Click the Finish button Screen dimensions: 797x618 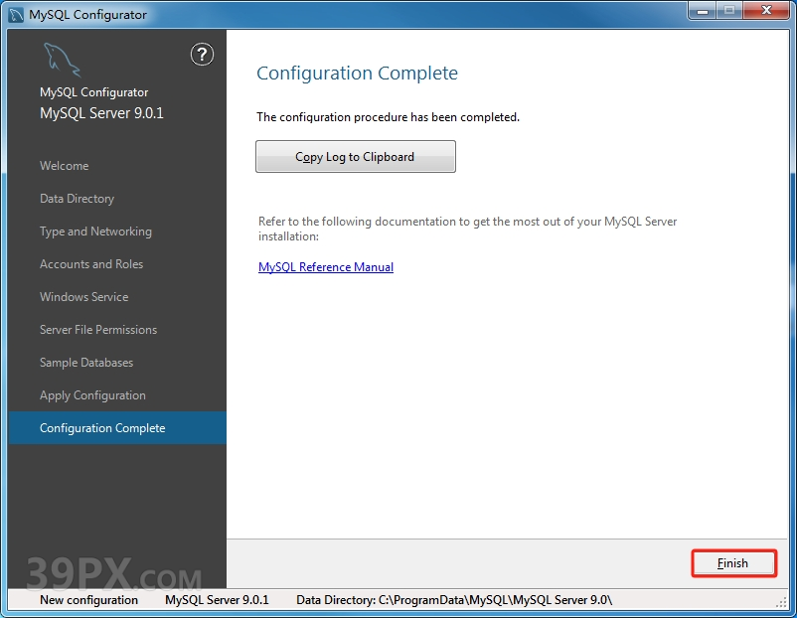tap(733, 563)
